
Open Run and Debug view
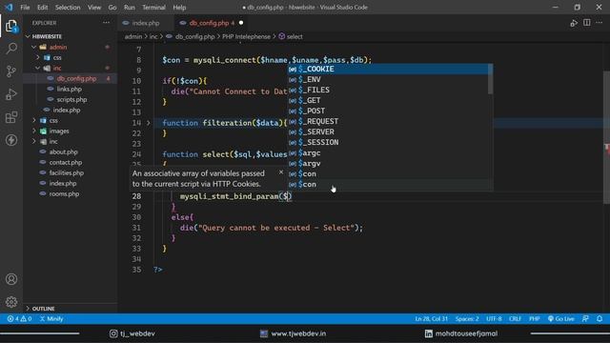click(x=11, y=94)
